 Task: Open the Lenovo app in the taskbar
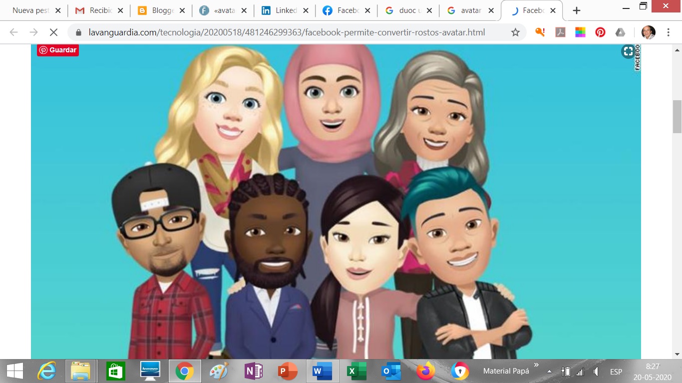[x=150, y=371]
